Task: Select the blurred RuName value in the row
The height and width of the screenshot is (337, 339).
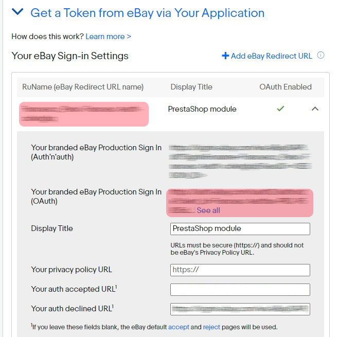Action: tap(83, 114)
